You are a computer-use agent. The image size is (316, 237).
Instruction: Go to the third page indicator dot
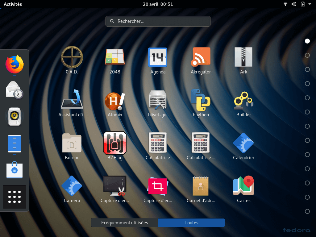[307, 69]
